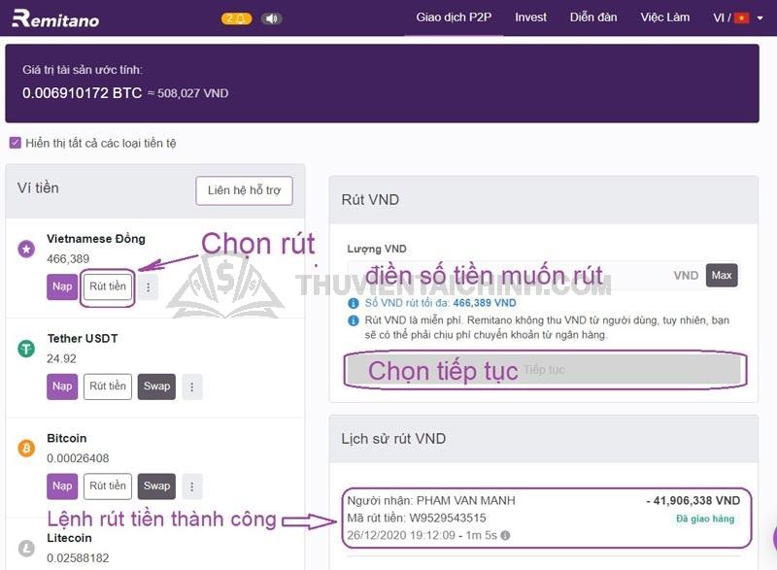
Task: Click the 0.006910172 BTC estimated asset value
Action: coord(82,92)
